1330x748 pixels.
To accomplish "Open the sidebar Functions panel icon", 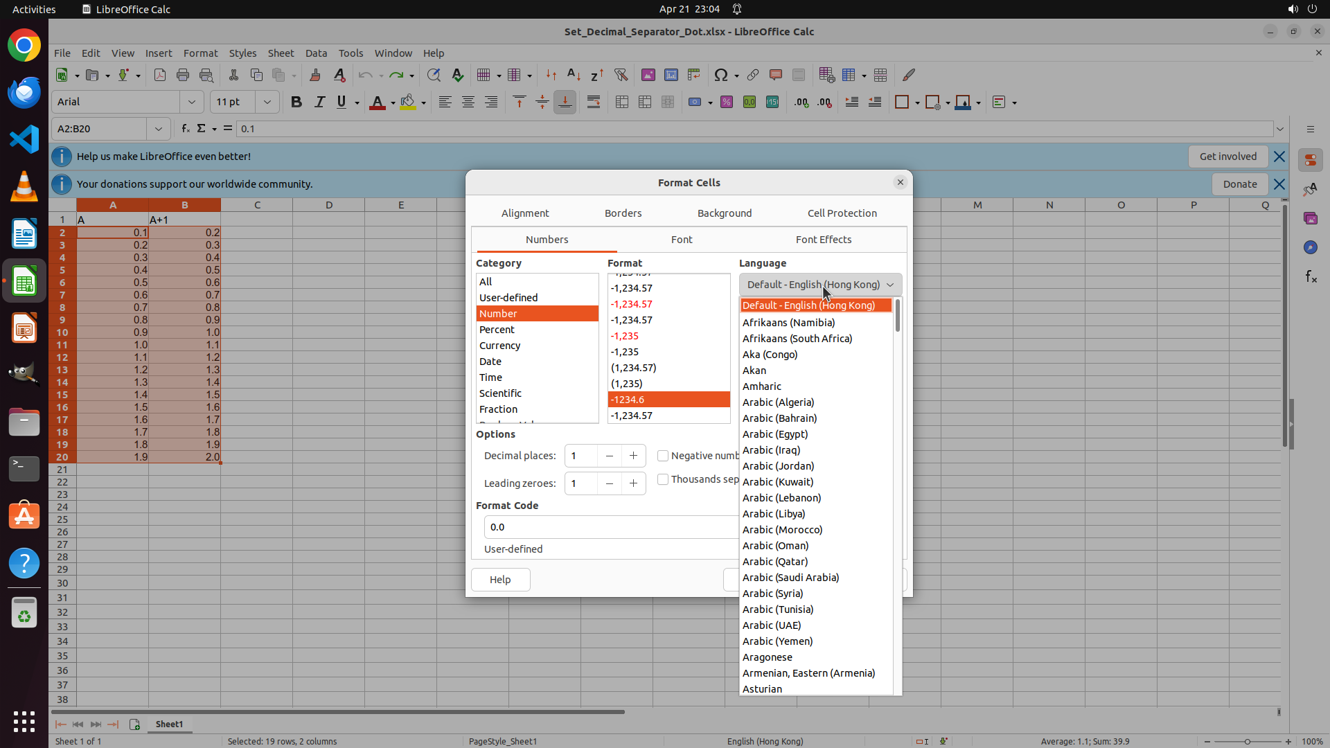I will pos(1311,277).
